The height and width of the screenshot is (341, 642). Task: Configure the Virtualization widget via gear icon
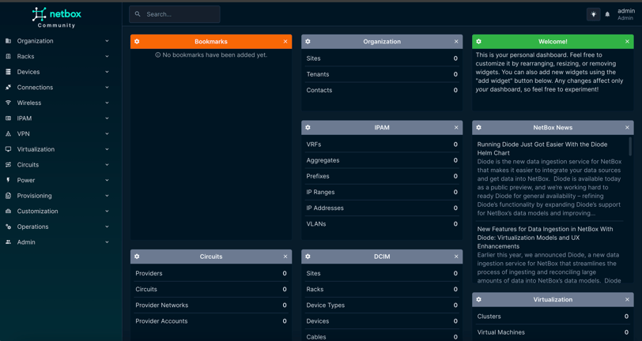pos(478,299)
